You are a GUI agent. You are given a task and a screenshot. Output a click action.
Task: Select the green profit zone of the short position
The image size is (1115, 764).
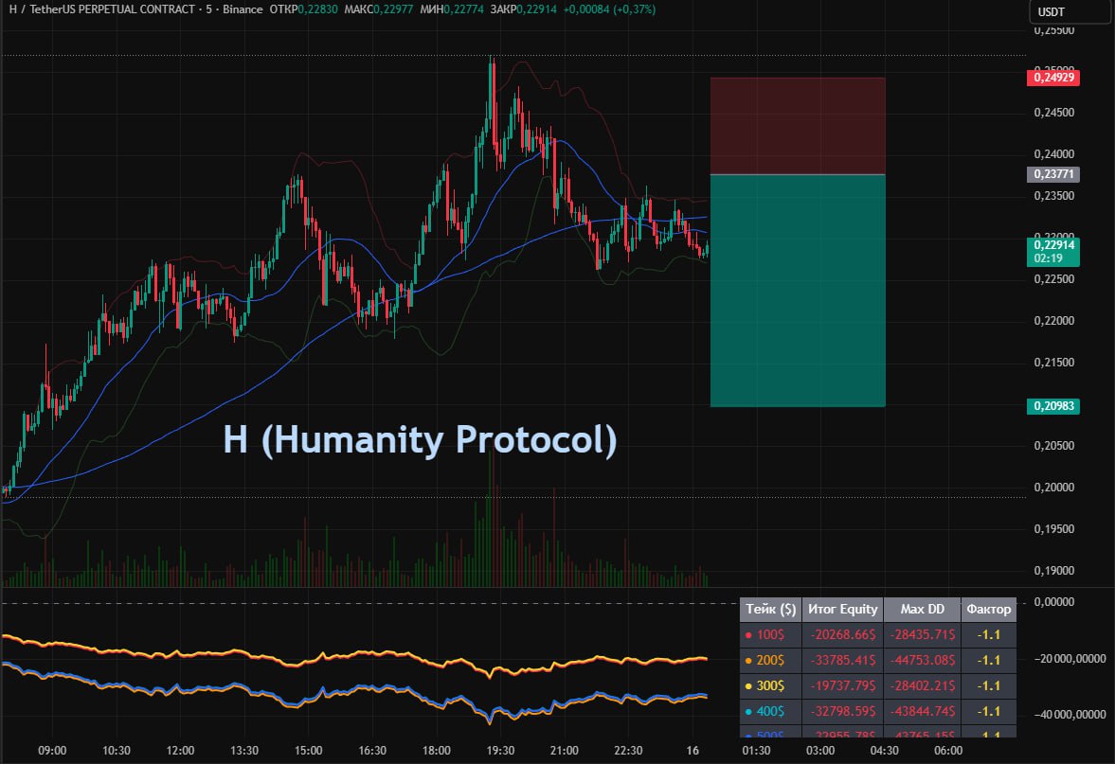(798, 291)
